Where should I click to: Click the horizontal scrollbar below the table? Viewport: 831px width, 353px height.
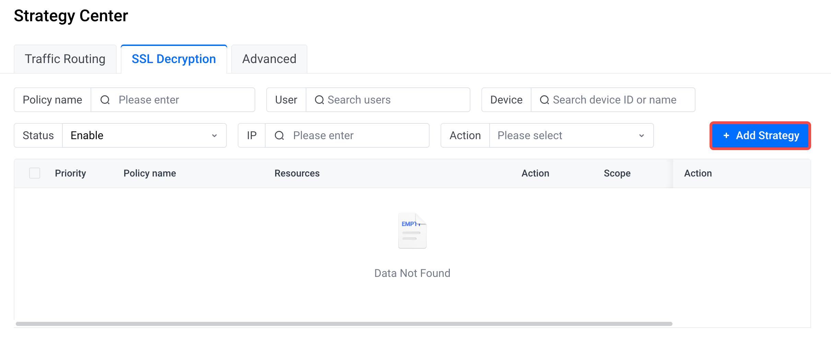pos(344,324)
